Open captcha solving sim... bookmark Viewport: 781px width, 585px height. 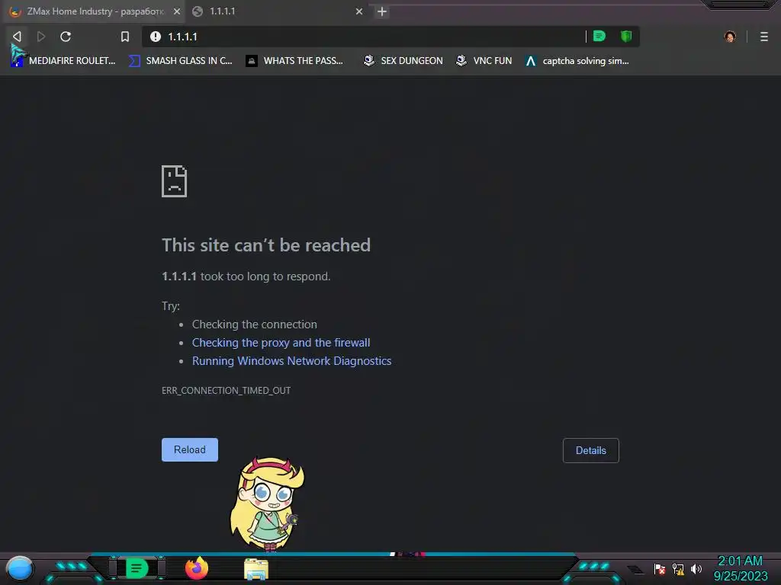(577, 61)
